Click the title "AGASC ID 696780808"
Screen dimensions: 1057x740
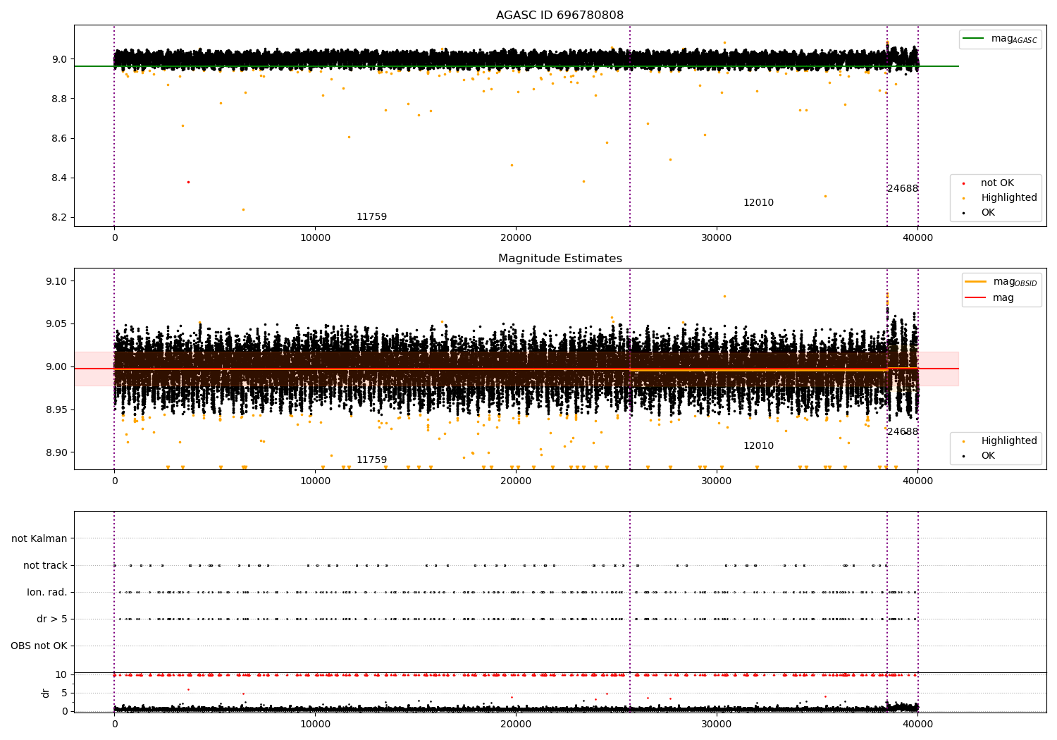(560, 16)
